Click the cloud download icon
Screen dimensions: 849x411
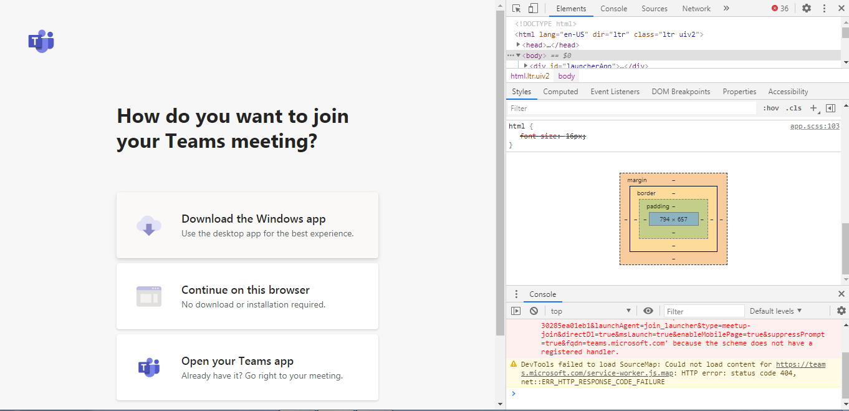[149, 225]
